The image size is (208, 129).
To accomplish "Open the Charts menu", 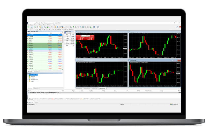I will pyautogui.click(x=40, y=25).
